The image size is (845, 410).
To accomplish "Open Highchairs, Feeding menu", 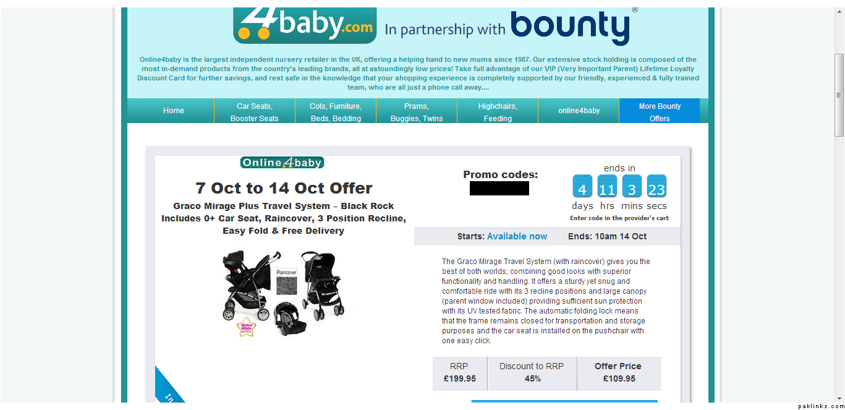I will coord(498,111).
